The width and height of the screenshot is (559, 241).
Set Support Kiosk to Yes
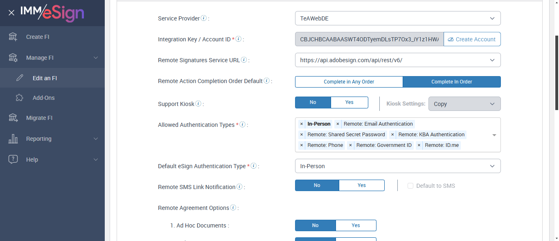[x=349, y=102]
